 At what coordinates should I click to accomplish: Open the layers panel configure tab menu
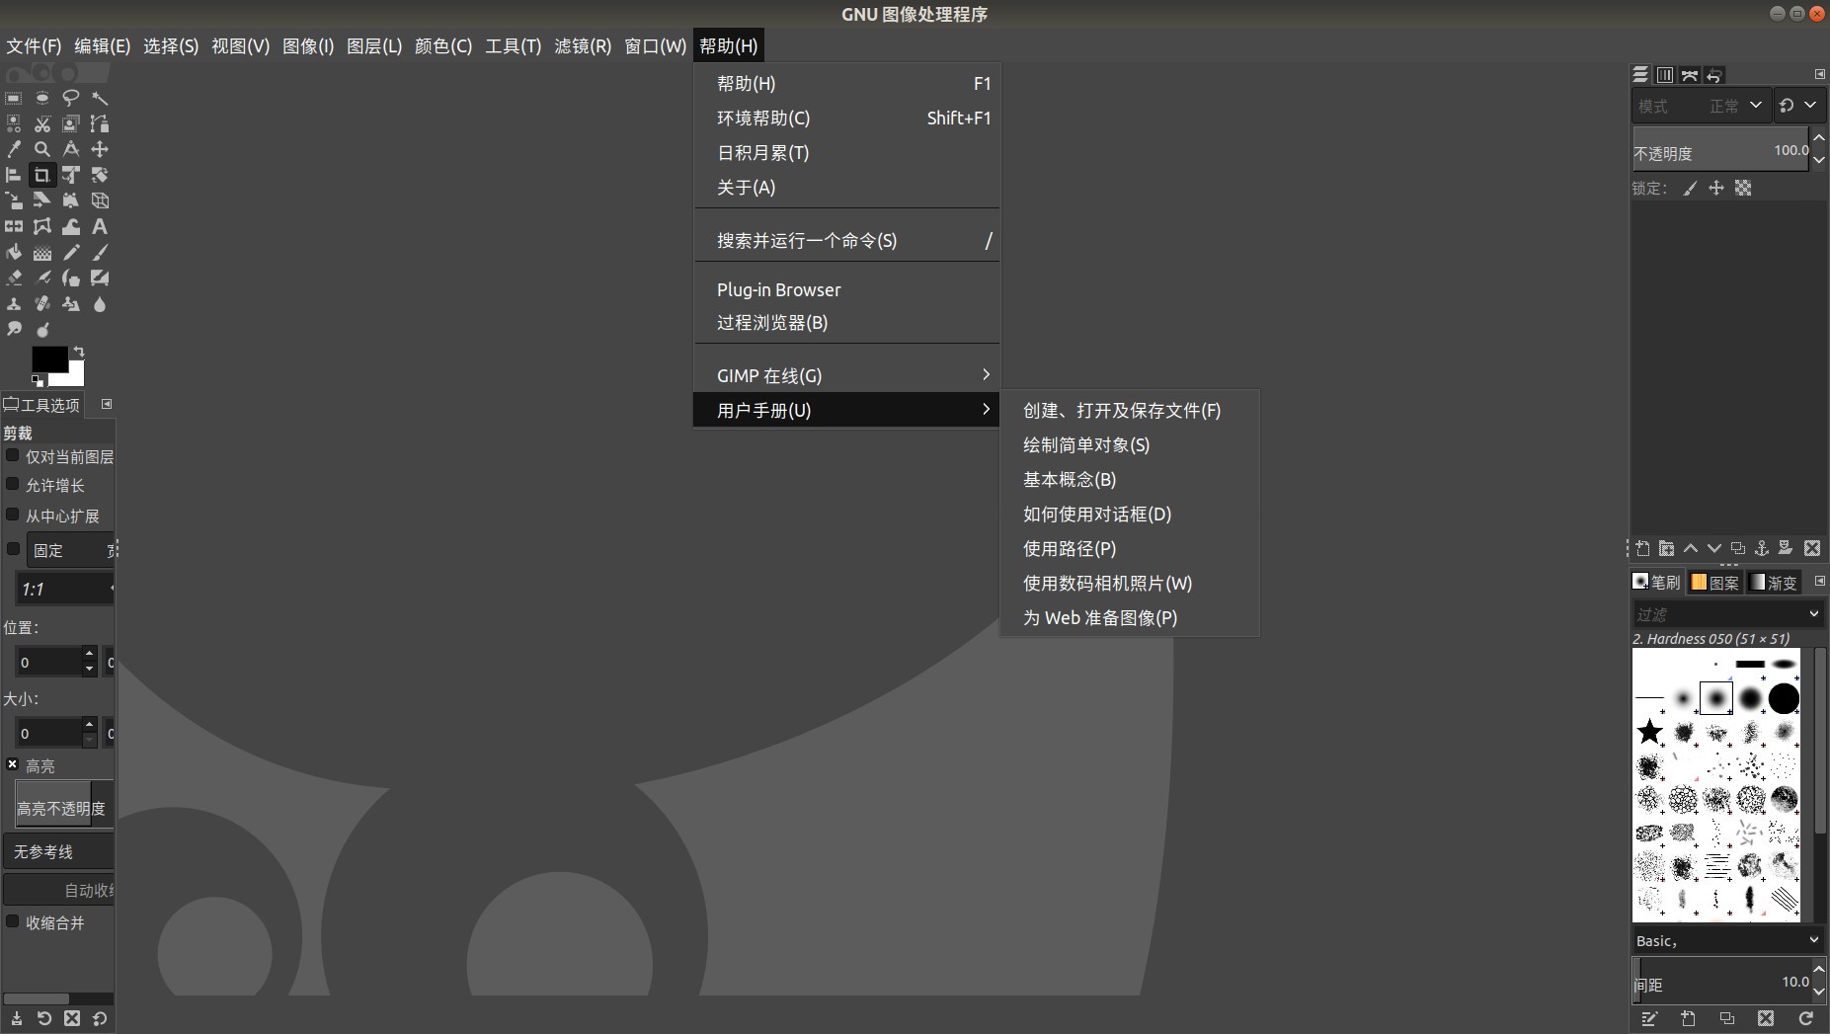click(1819, 75)
